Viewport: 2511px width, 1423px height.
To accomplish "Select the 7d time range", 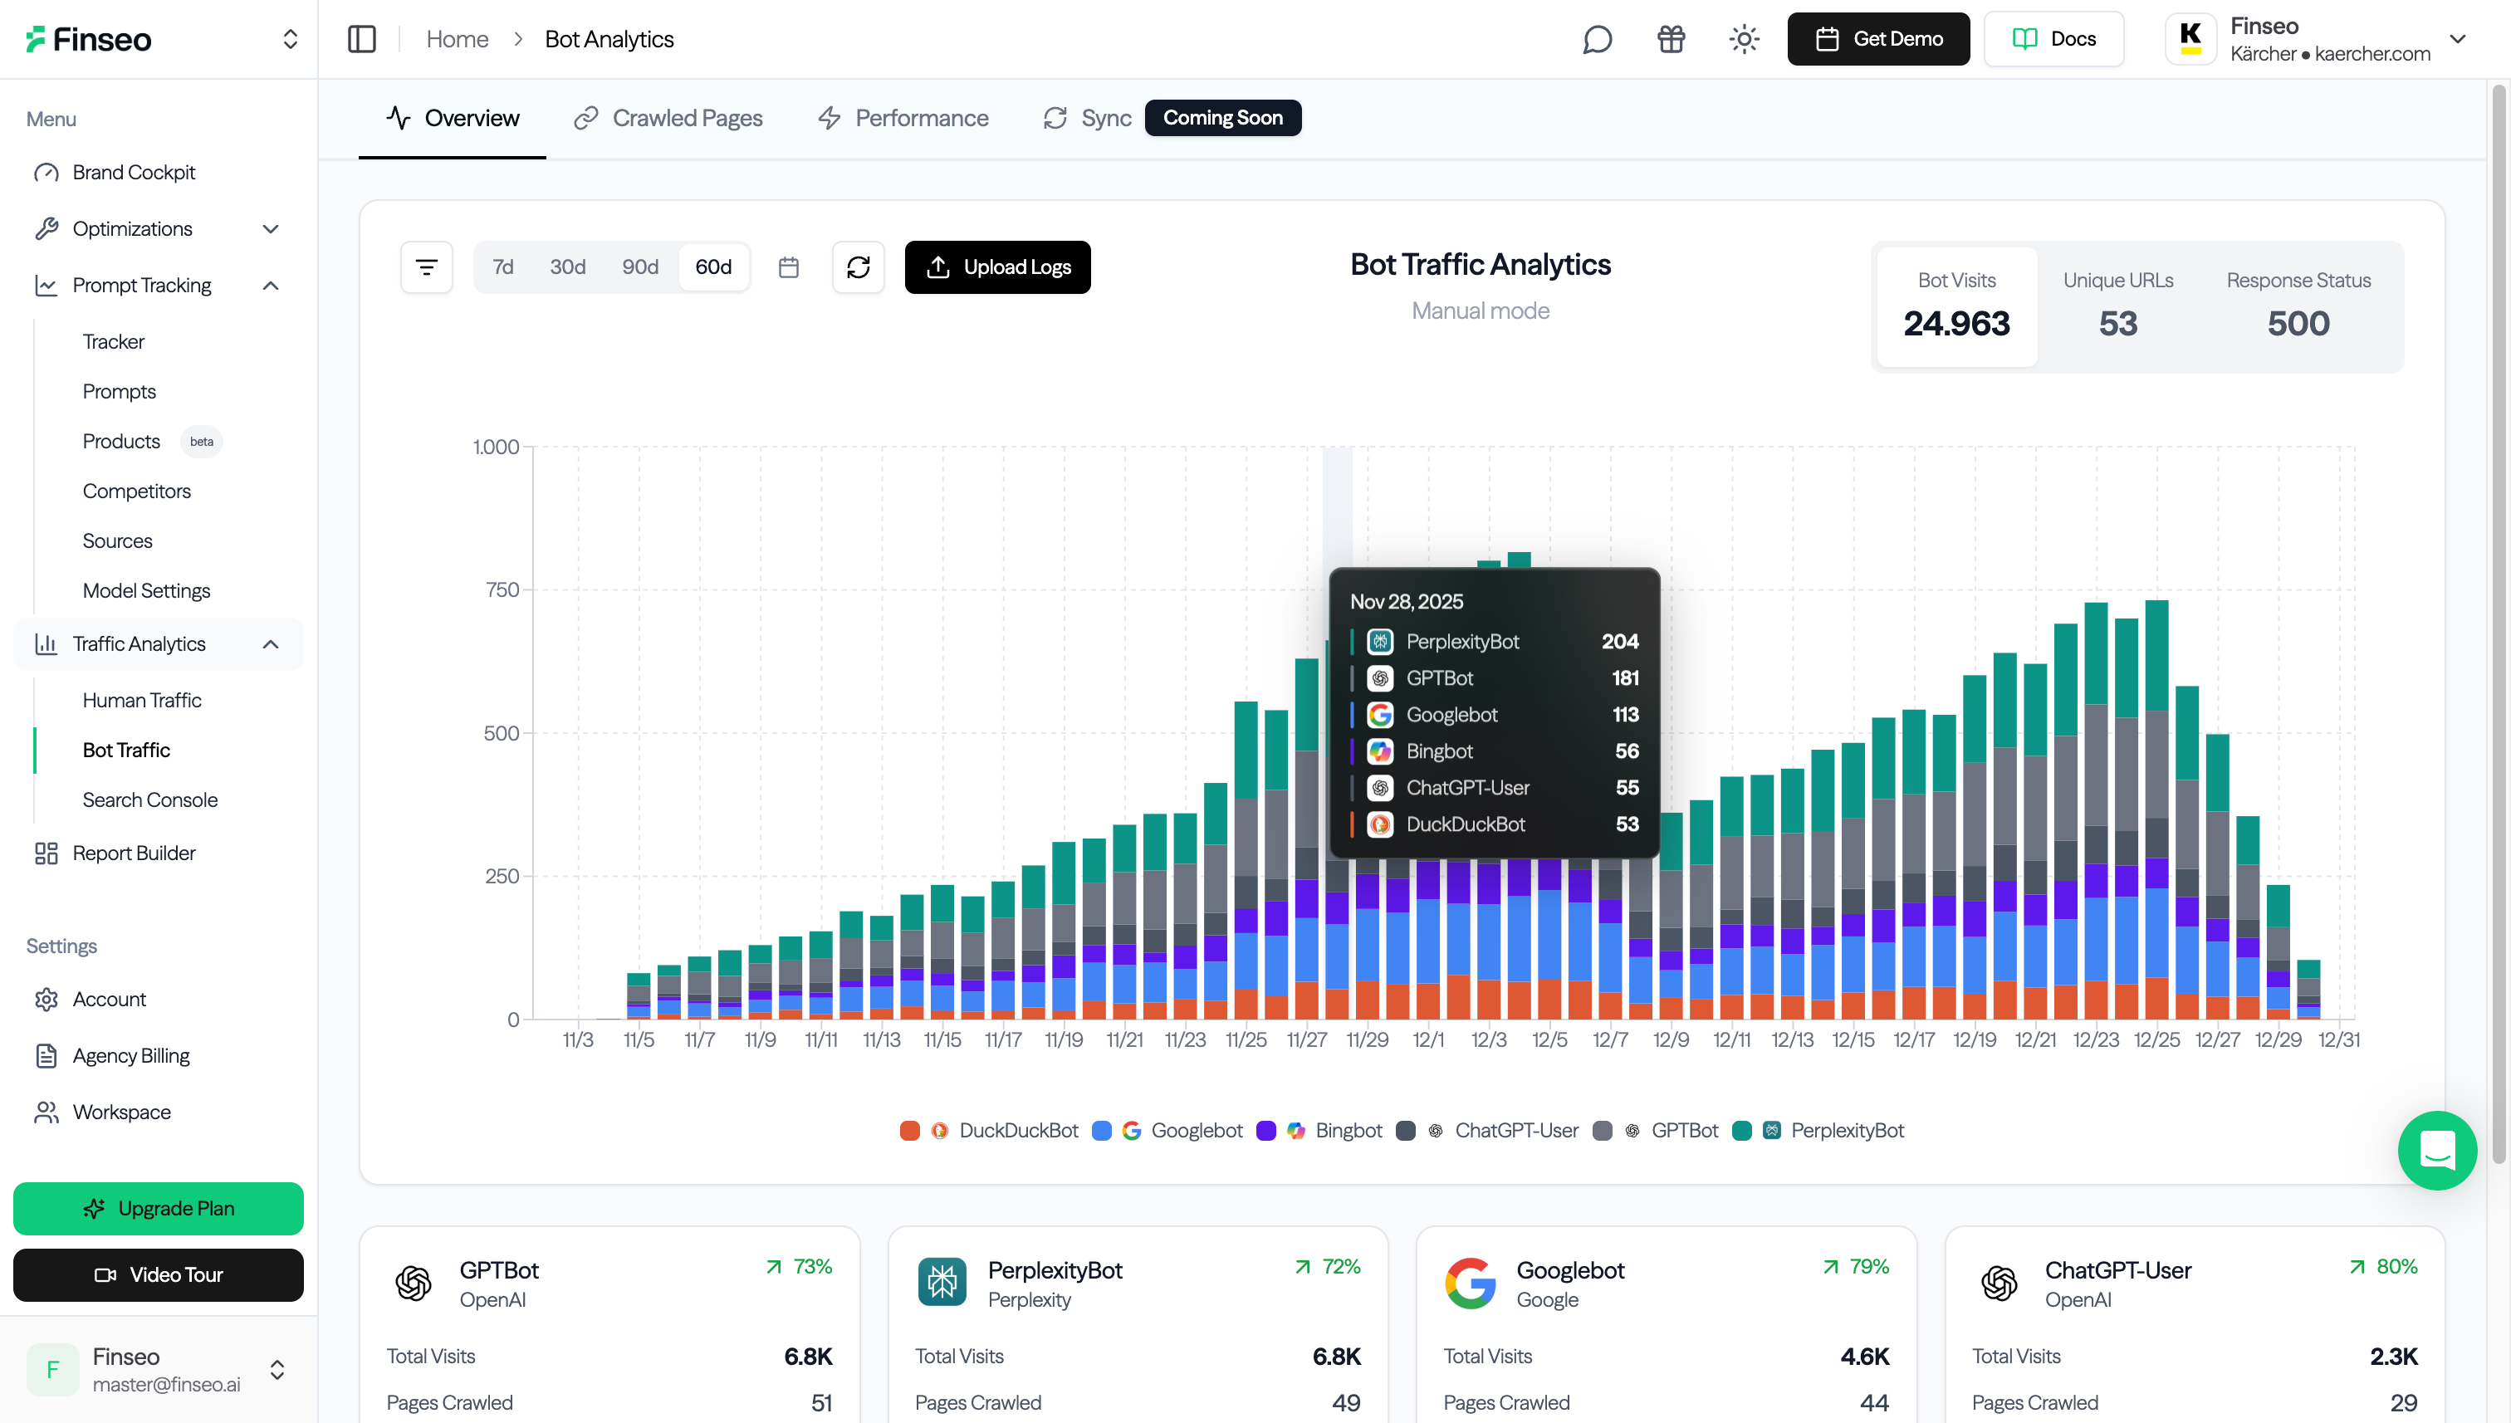I will coord(502,267).
